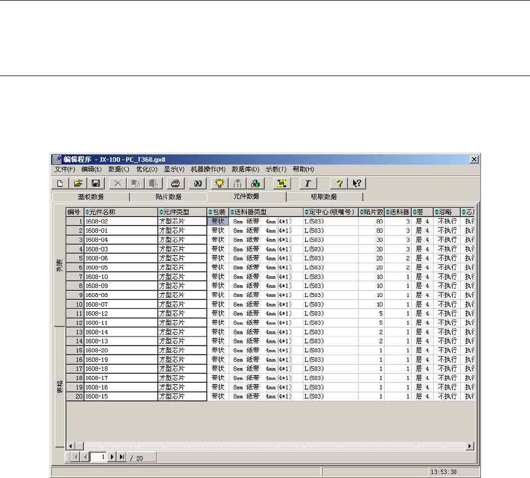
Task: Sort by the 贴片数 column header
Action: coord(371,212)
